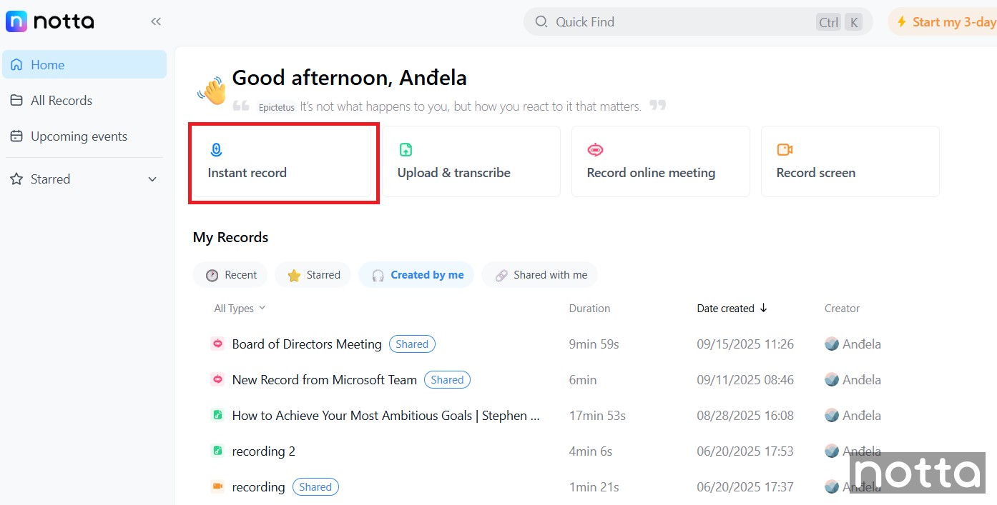The image size is (997, 505).
Task: Click the Shared badge on recording
Action: (x=315, y=487)
